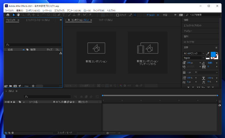This screenshot has width=225, height=138.
Task: Toggle the スナップ snapping checkbox
Action: click(117, 15)
